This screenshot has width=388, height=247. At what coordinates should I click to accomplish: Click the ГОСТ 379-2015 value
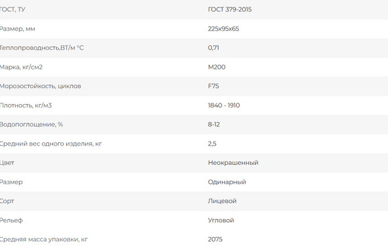tap(229, 9)
